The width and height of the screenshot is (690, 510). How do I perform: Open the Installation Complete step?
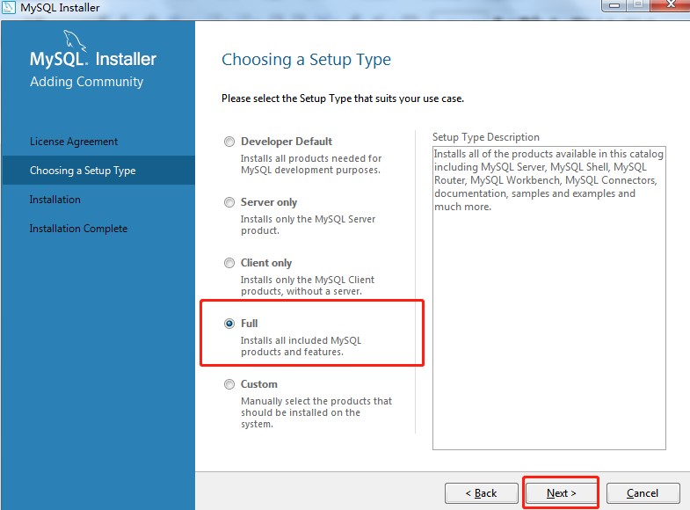(78, 229)
